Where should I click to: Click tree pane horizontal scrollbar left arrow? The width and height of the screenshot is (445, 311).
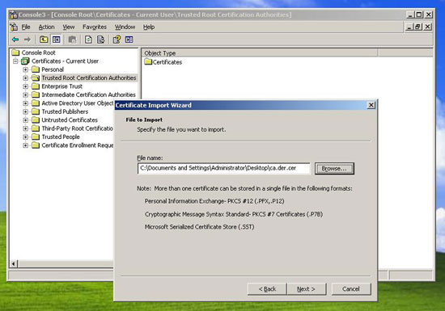pyautogui.click(x=13, y=264)
